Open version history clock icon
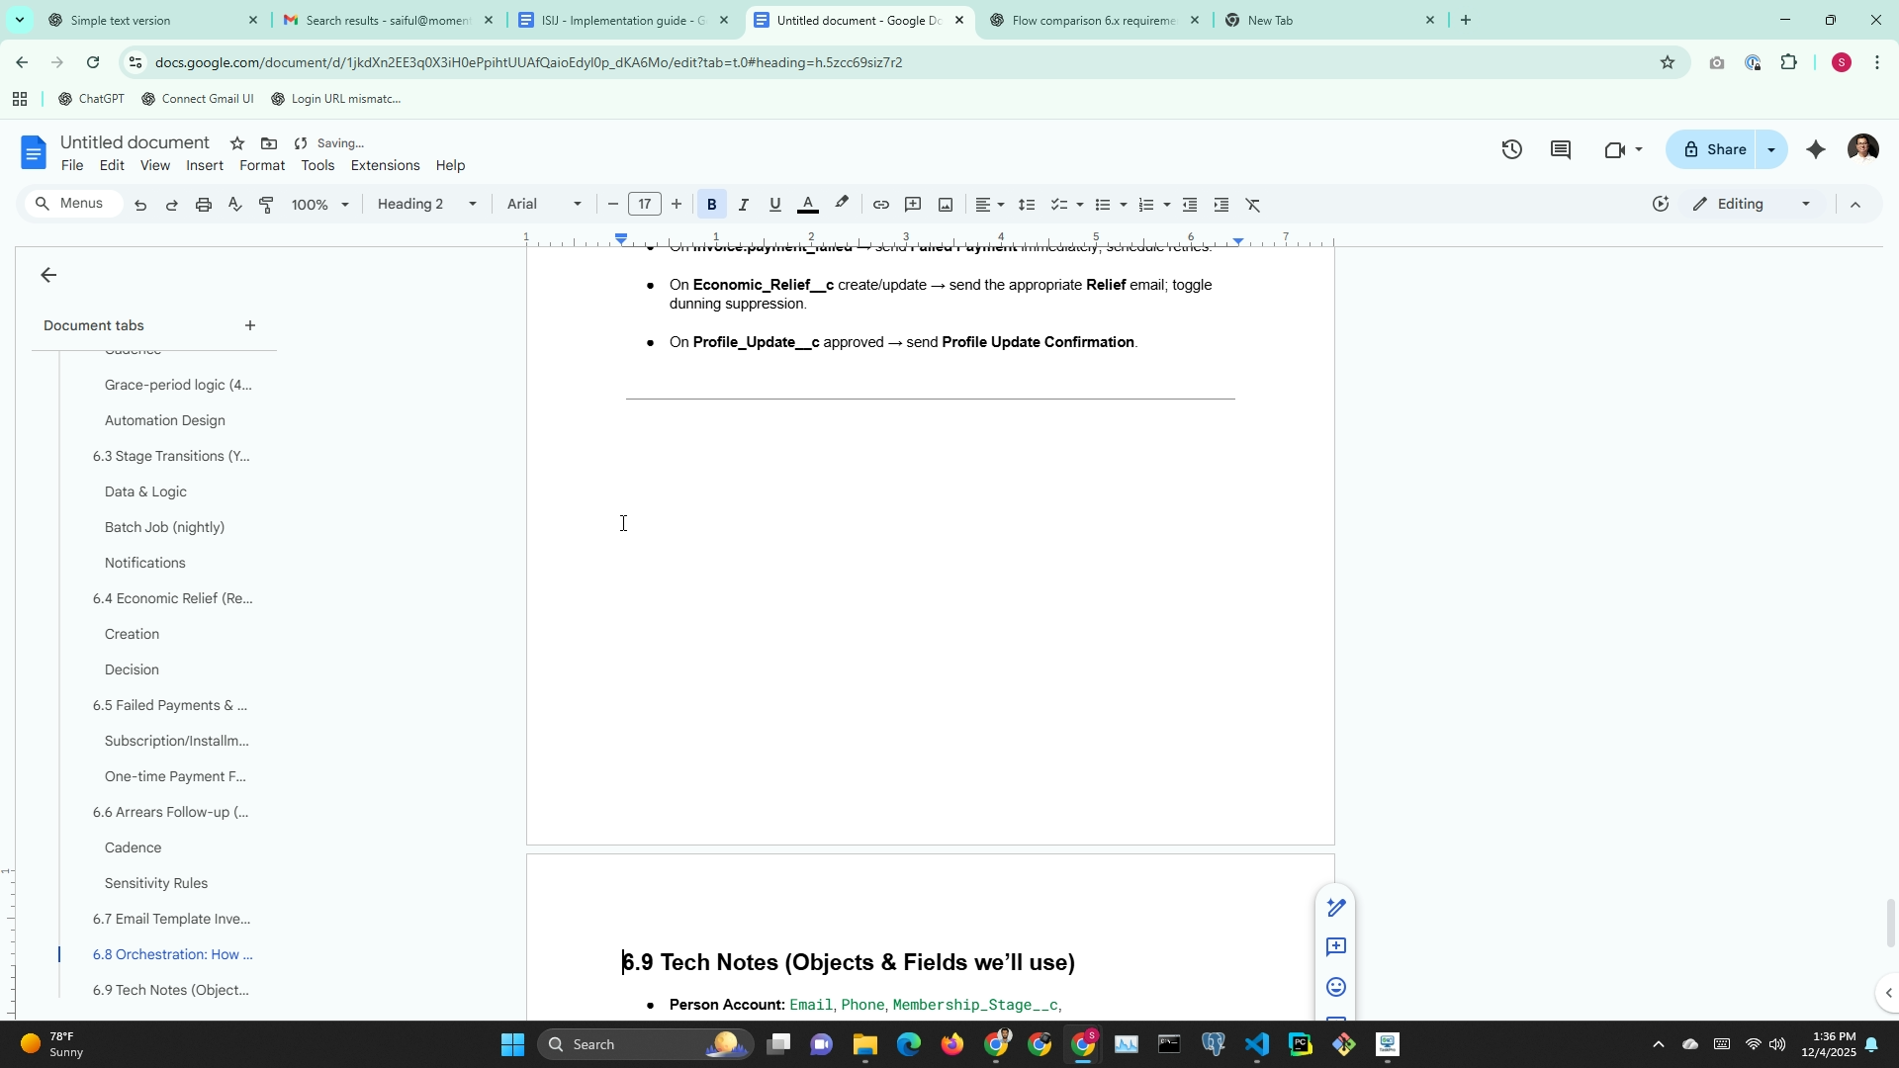 1511,149
